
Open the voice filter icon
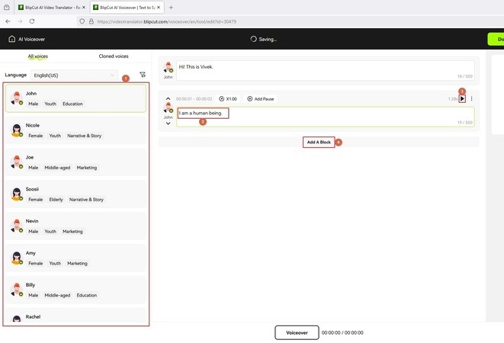click(x=143, y=75)
